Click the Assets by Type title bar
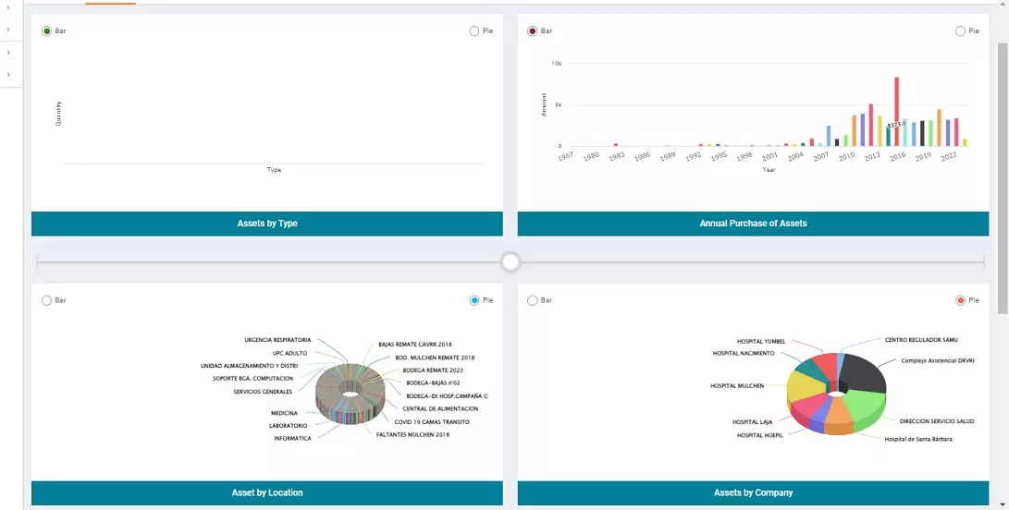The width and height of the screenshot is (1009, 510). (267, 224)
